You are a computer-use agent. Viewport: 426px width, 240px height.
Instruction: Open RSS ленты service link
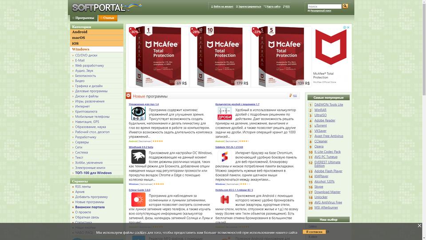click(x=83, y=187)
